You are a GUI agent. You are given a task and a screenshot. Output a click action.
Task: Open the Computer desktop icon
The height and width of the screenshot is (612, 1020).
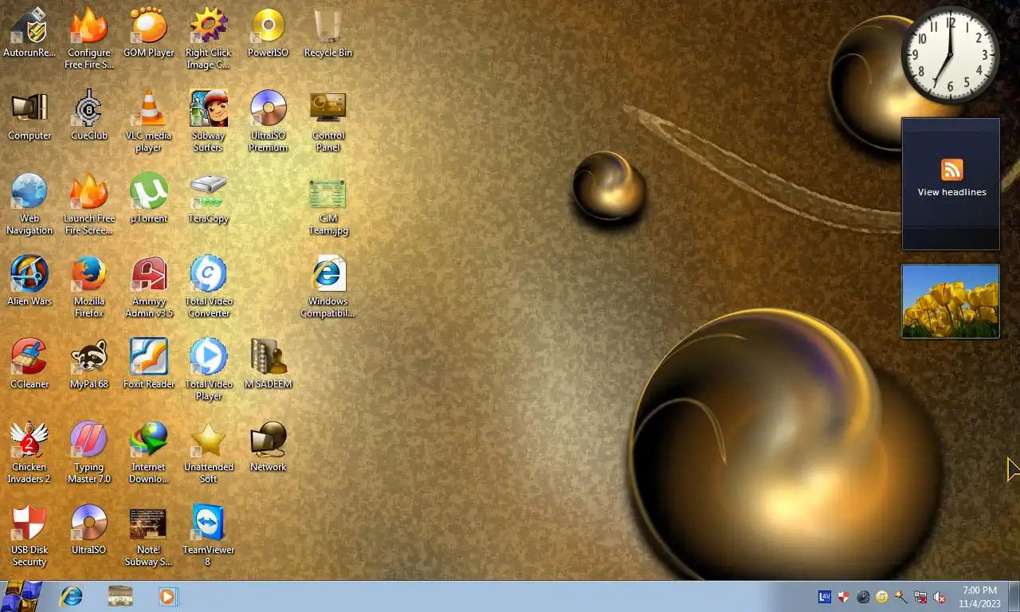click(x=29, y=116)
